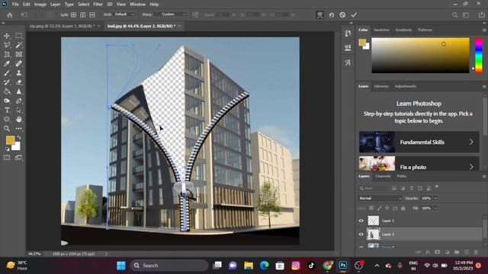Select the Crop tool
The image size is (488, 274).
click(7, 54)
